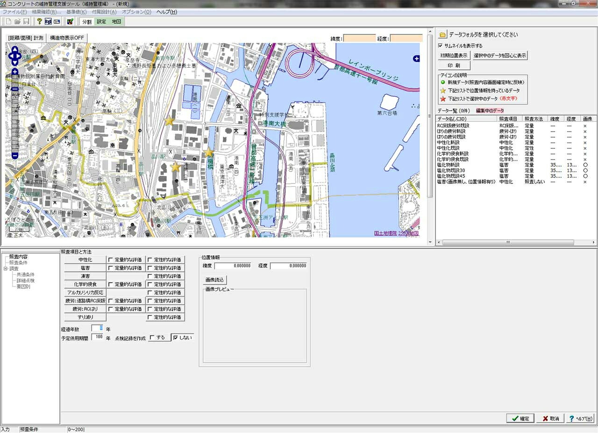Click the northern gold star marker on map
598x433 pixels.
tap(170, 121)
